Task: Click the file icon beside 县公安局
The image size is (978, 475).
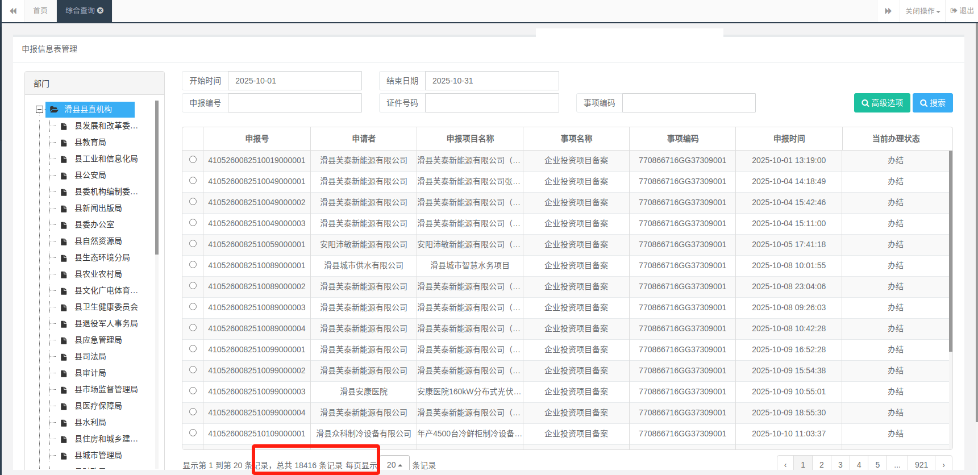Action: tap(64, 176)
